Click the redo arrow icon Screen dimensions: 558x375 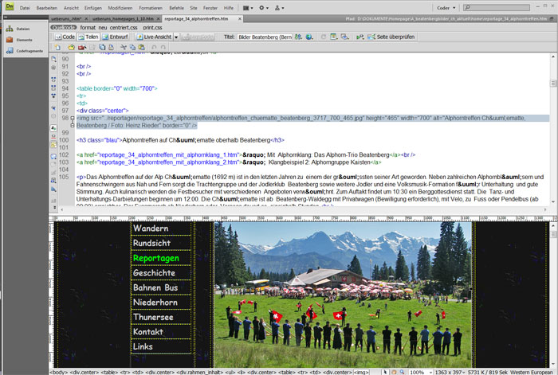pyautogui.click(x=163, y=47)
